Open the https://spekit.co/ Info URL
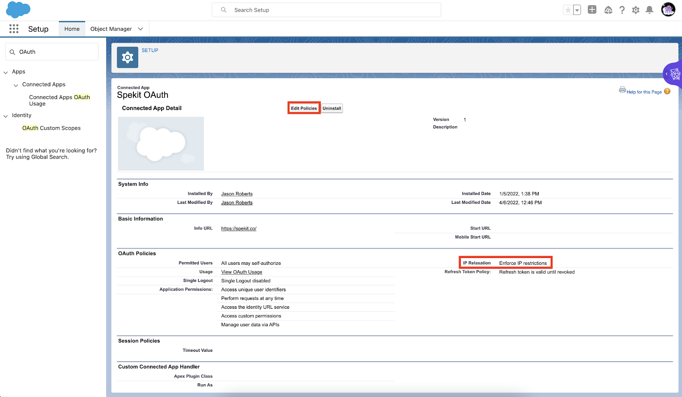Screen dimensions: 682x397 pos(239,229)
